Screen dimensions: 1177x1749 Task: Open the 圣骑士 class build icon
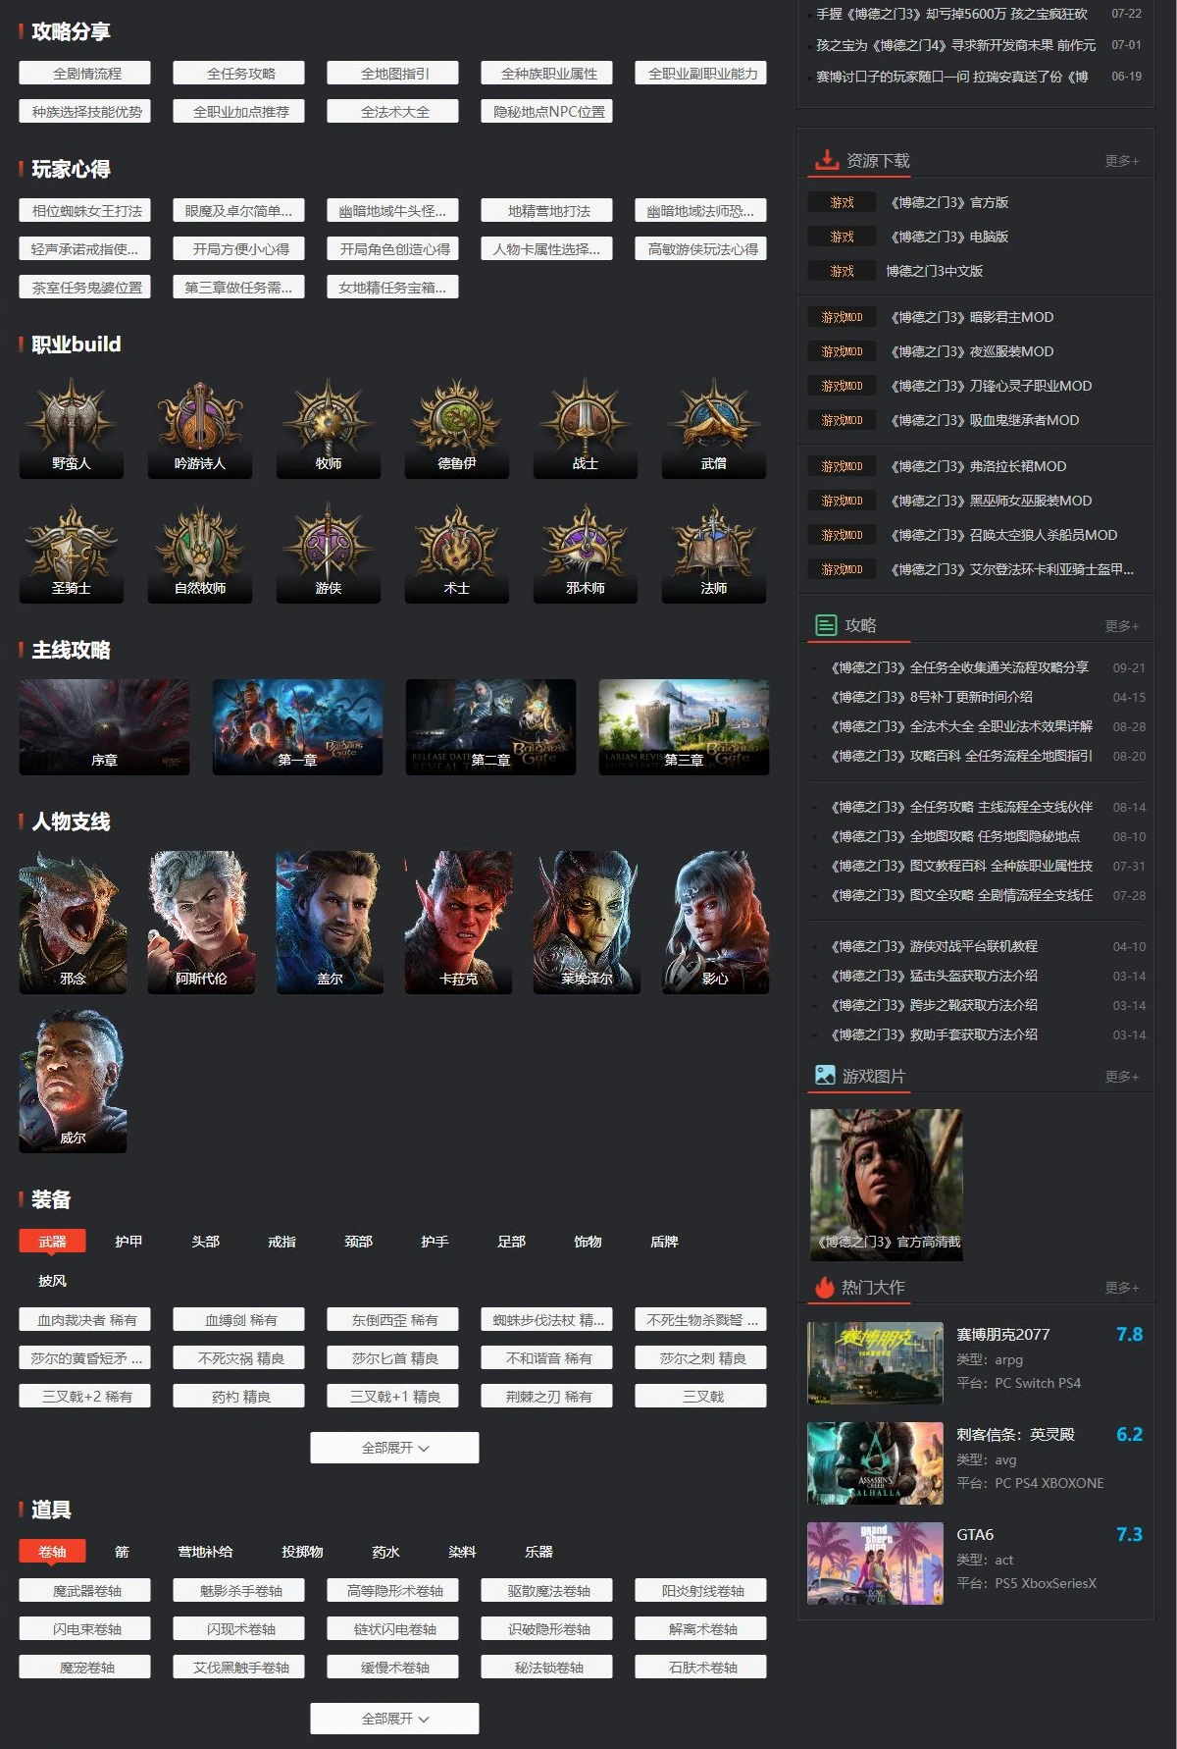click(72, 553)
